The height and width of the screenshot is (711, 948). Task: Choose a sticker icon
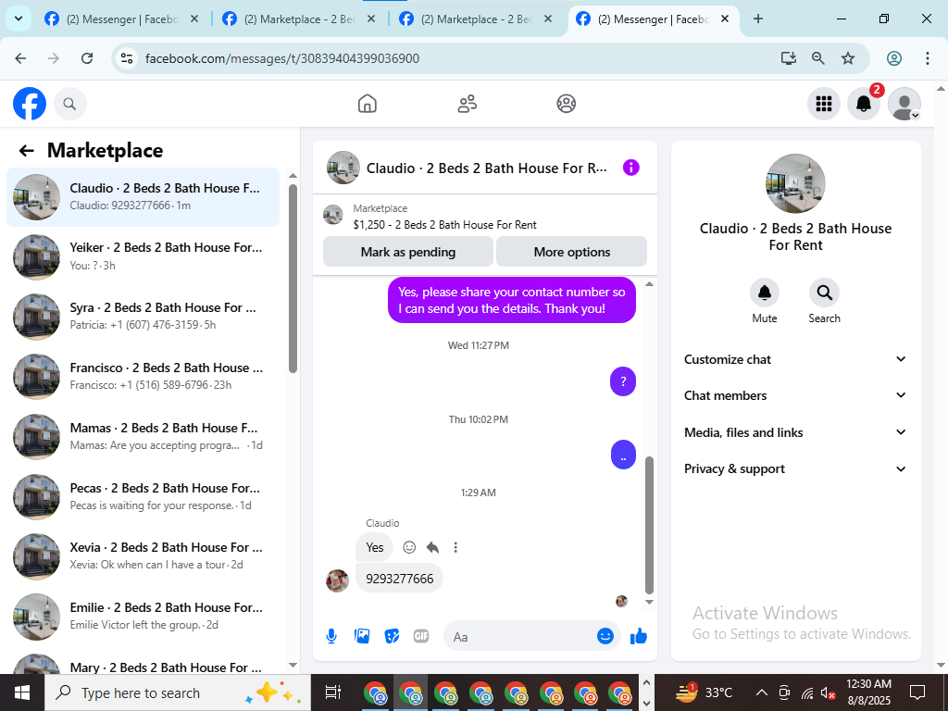[x=392, y=636]
